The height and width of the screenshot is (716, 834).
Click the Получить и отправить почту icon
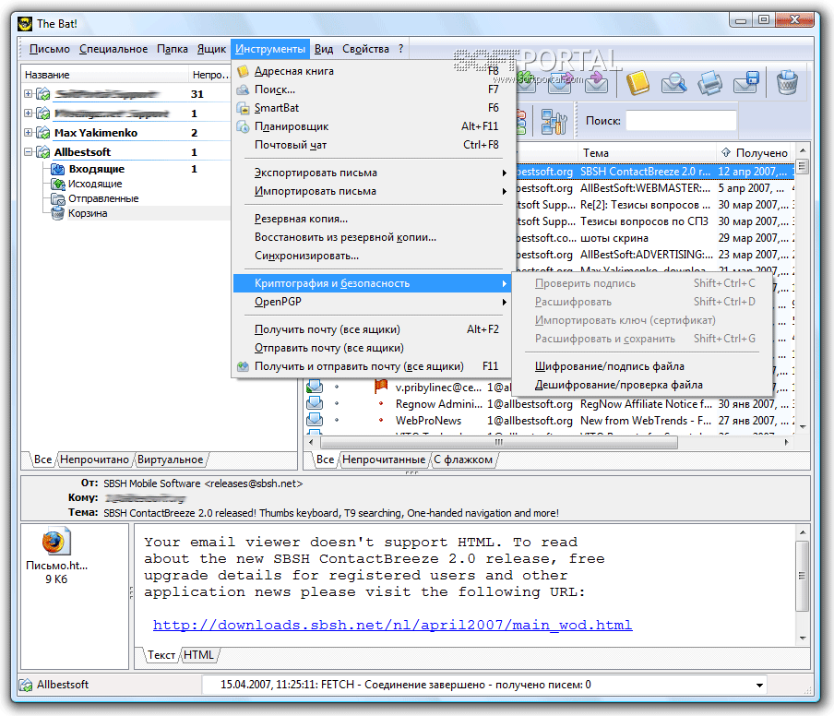pyautogui.click(x=243, y=366)
